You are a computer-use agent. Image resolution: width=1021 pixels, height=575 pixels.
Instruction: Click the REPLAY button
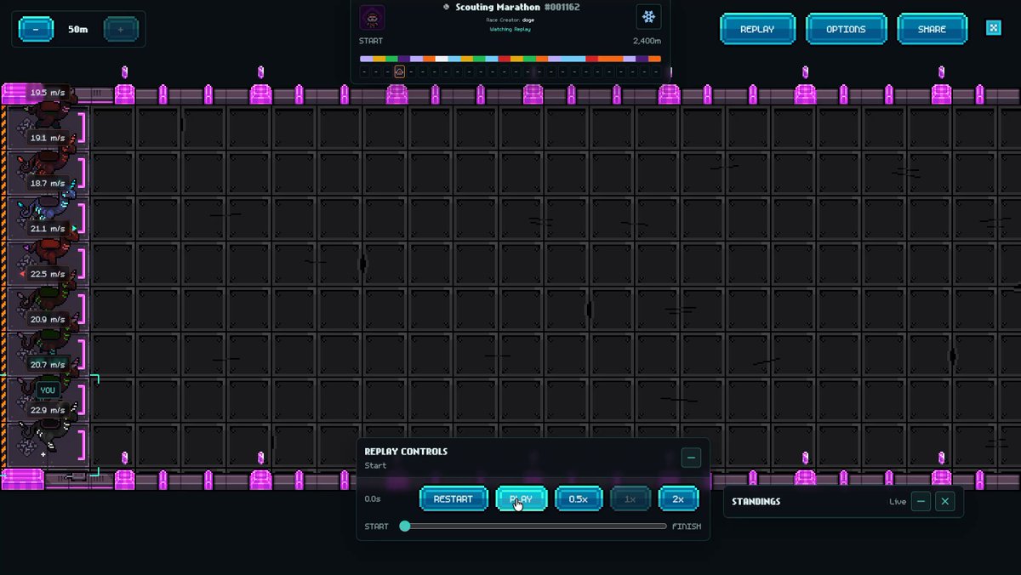click(x=757, y=29)
